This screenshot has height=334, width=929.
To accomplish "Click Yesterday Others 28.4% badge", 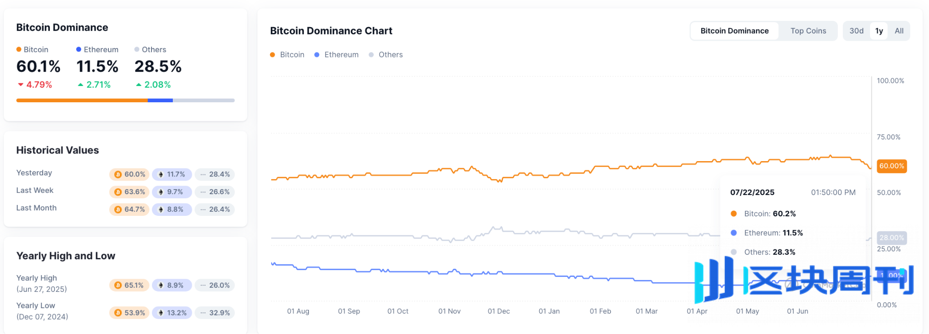I will pyautogui.click(x=215, y=174).
